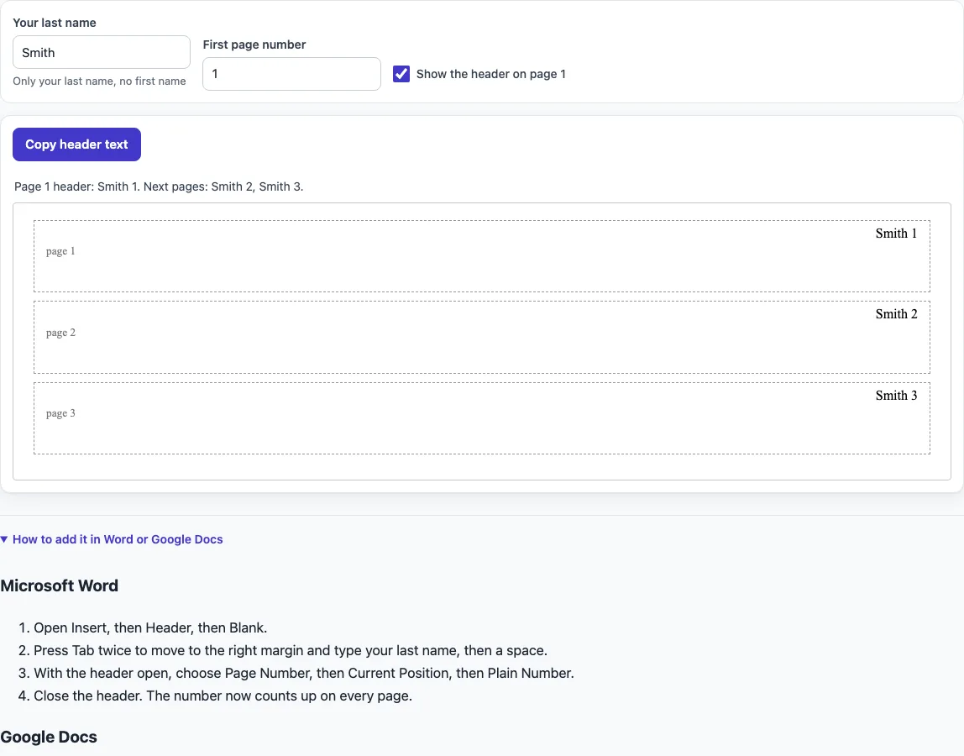
Task: Click the Only your last name hint
Action: pyautogui.click(x=99, y=81)
